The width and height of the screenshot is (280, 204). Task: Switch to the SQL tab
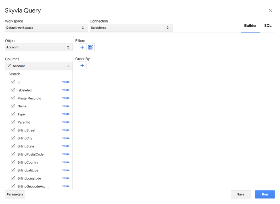pos(268,26)
